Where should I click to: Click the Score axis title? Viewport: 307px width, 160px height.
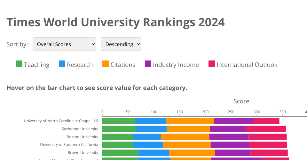(241, 101)
